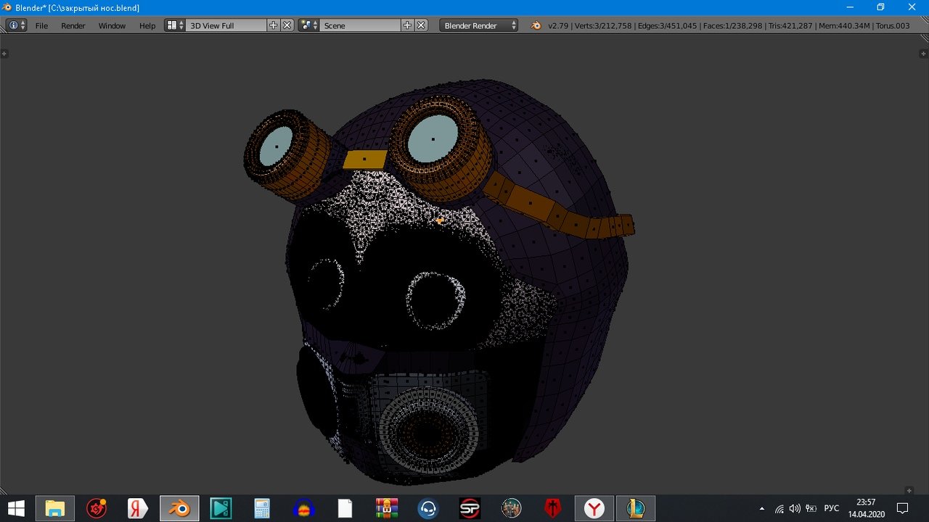The height and width of the screenshot is (522, 929).
Task: Click the top-right viewport area split corner
Action: tap(924, 53)
